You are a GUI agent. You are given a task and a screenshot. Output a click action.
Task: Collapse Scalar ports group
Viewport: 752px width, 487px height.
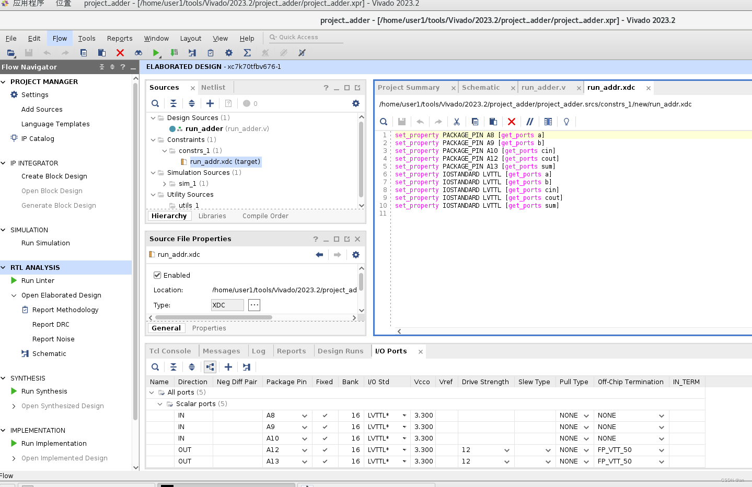[x=160, y=404]
